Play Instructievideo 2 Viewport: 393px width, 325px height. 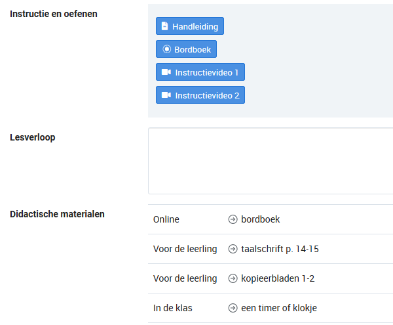click(x=200, y=95)
